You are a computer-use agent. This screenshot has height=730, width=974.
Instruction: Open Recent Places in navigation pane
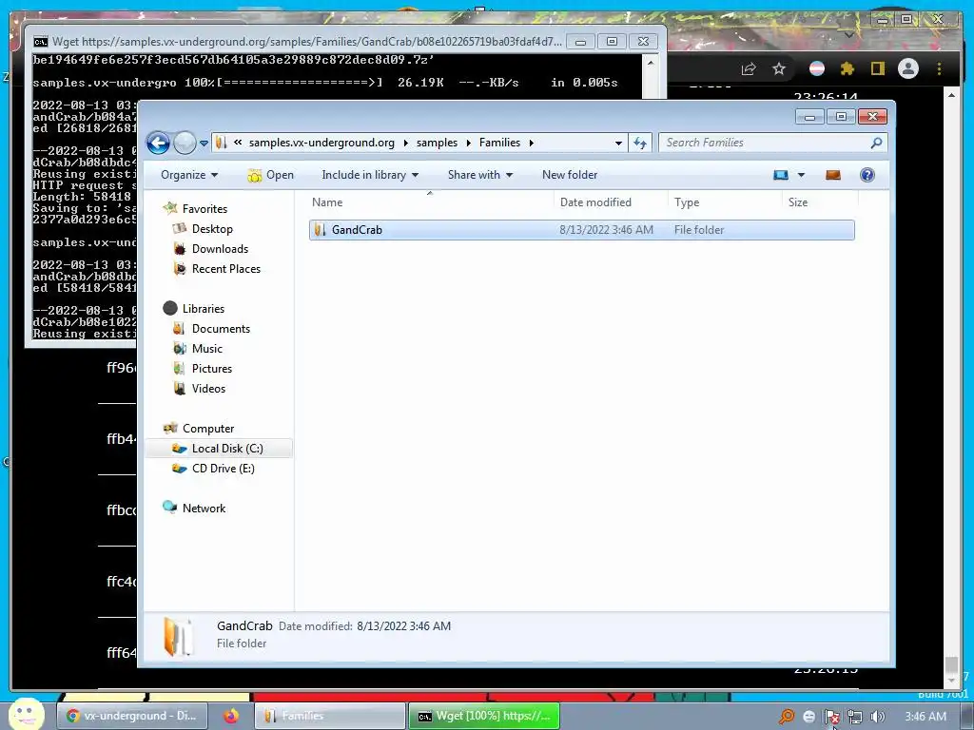226,269
